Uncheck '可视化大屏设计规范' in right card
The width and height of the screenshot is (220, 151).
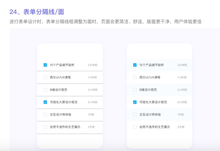[135, 102]
